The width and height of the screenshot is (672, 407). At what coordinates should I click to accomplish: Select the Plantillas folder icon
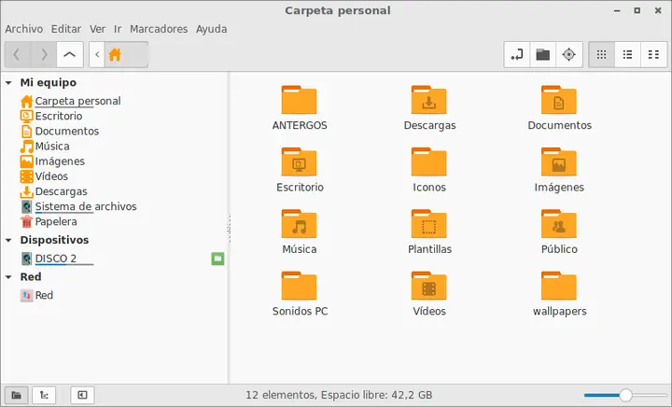(429, 224)
